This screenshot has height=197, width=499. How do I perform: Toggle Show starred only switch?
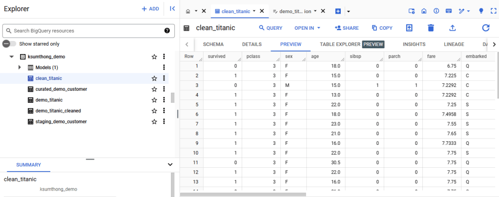coord(7,44)
